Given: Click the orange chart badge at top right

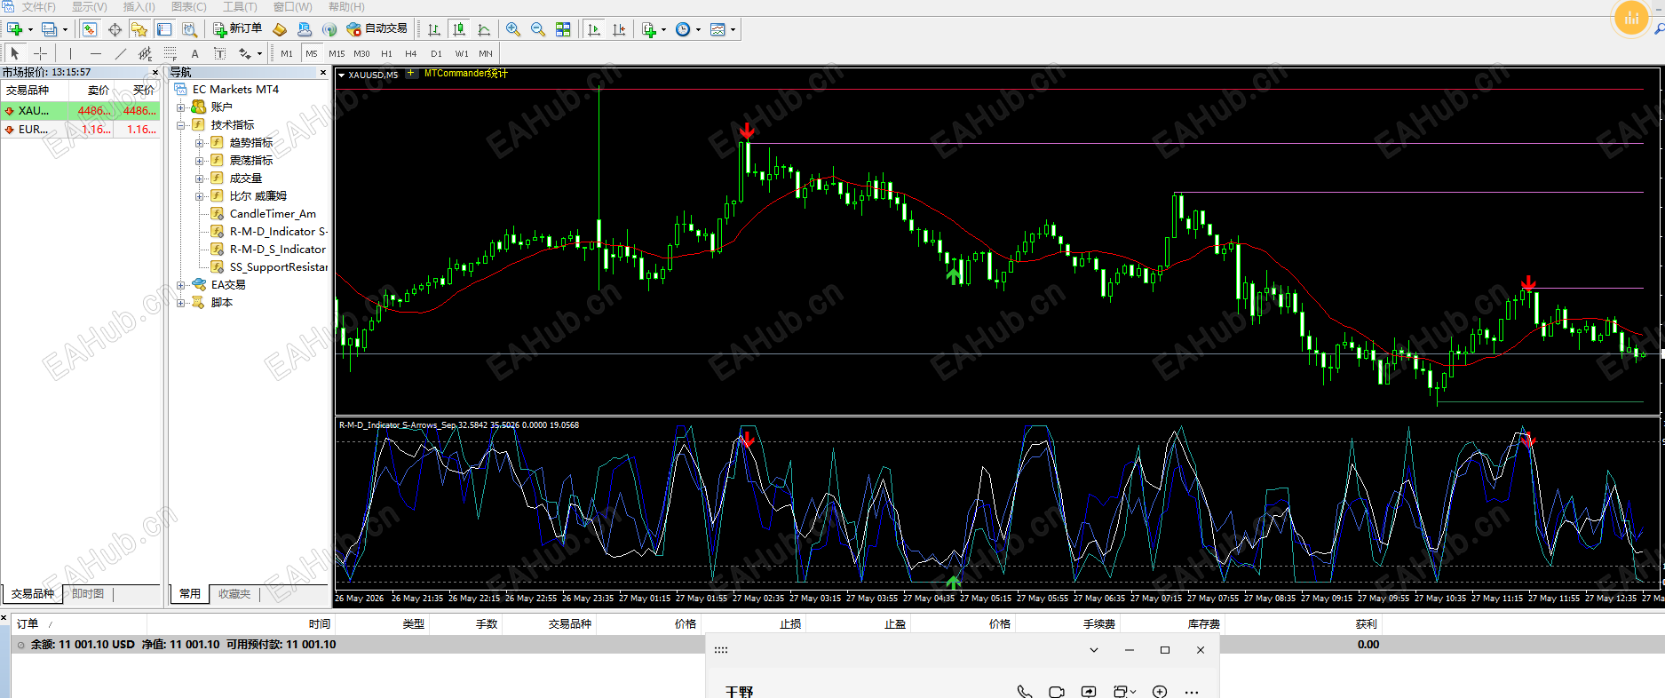Looking at the screenshot, I should [1631, 18].
